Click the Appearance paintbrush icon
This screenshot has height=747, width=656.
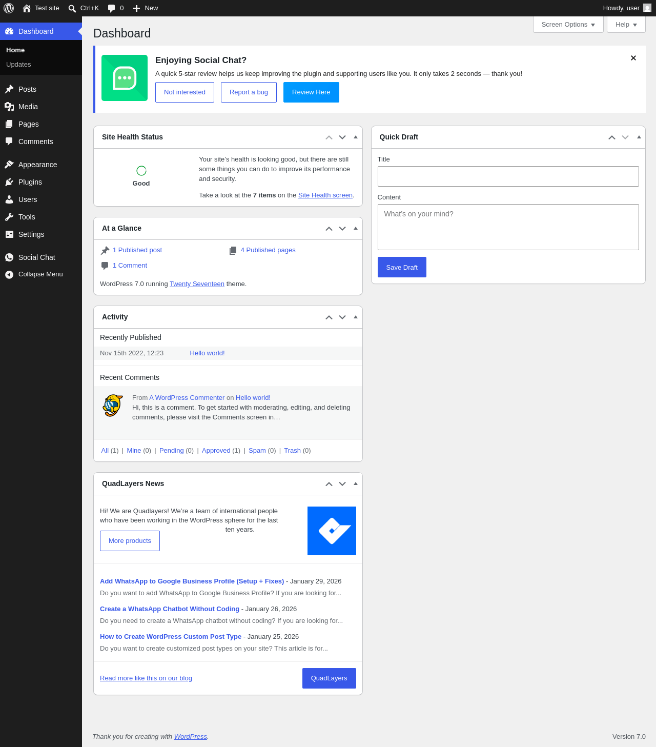point(9,165)
